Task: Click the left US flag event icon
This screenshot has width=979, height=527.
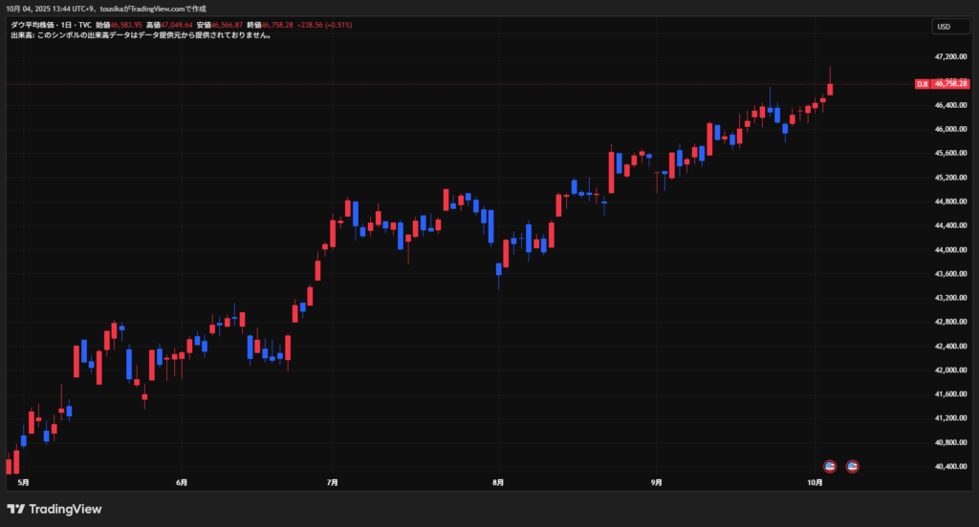Action: (830, 466)
